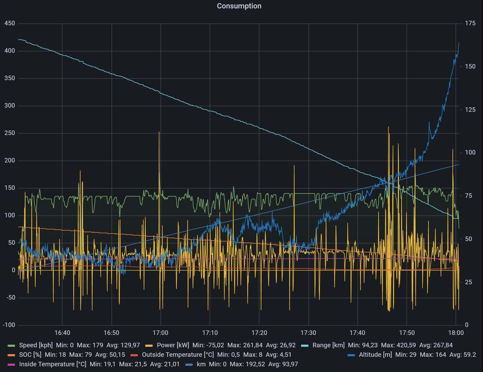Toggle the Speed [kph] series in legend
The height and width of the screenshot is (372, 483).
click(x=34, y=345)
